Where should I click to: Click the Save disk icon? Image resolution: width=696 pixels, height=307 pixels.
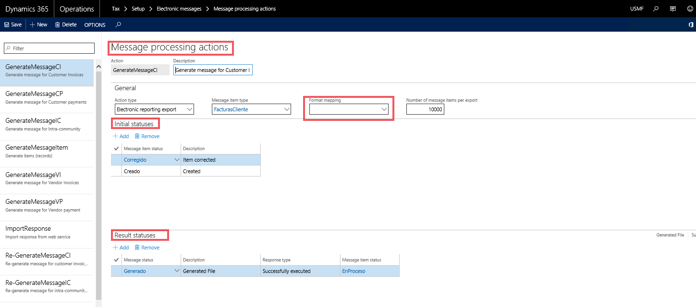7,24
